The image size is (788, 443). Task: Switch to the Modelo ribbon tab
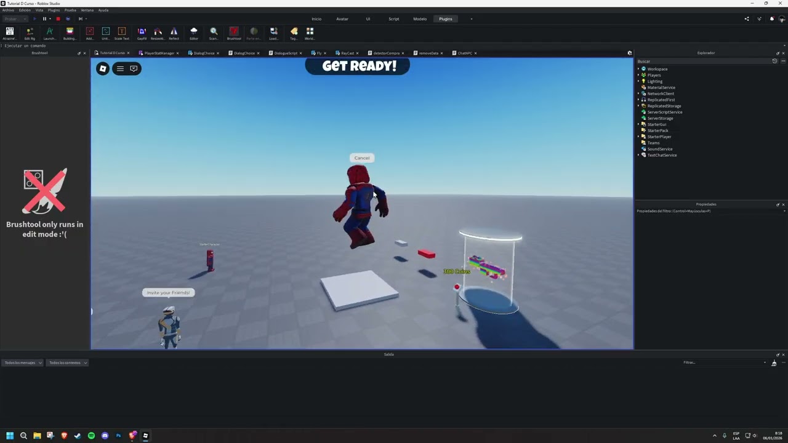[420, 19]
